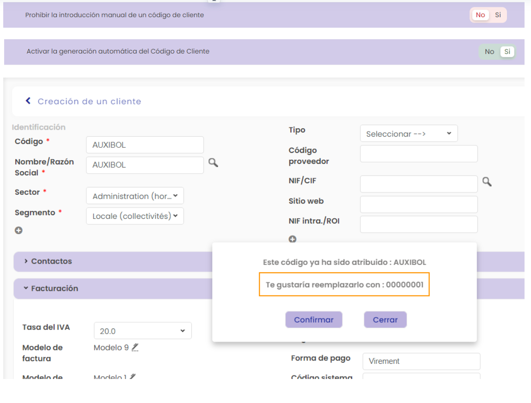Click the back arrow beside Creación de un cliente

pyautogui.click(x=28, y=101)
